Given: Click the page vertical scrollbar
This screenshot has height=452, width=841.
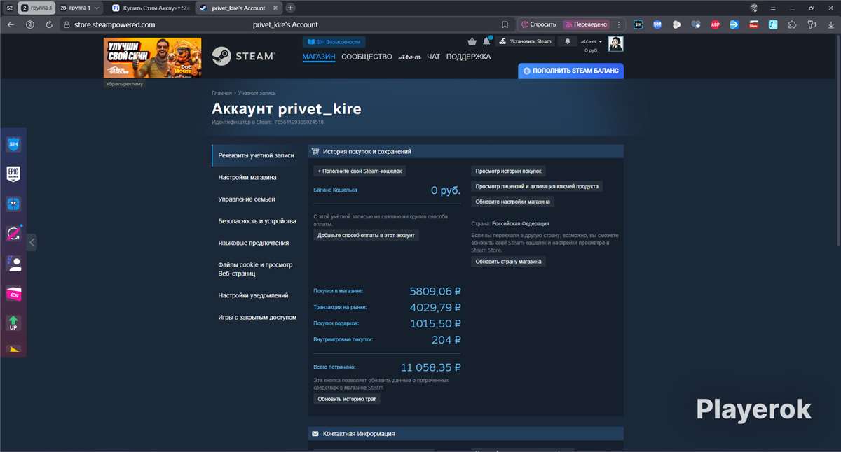Looking at the screenshot, I should 837,140.
